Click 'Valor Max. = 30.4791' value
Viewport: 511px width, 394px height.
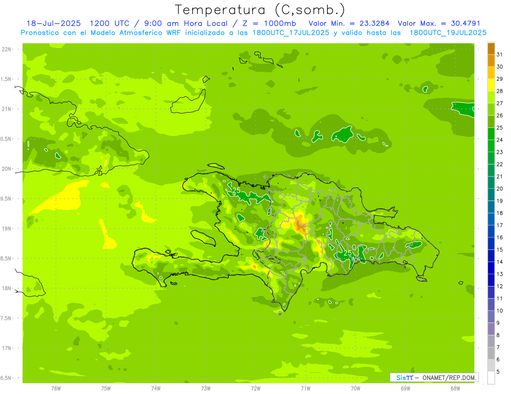click(439, 23)
